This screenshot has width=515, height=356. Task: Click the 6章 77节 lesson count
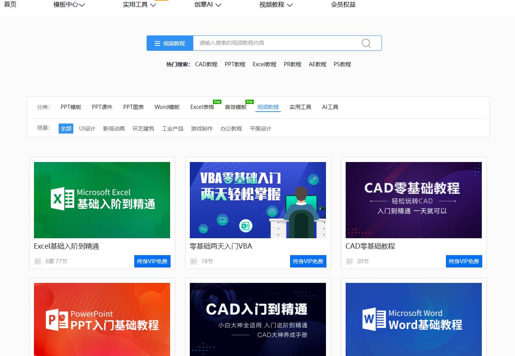pos(56,261)
